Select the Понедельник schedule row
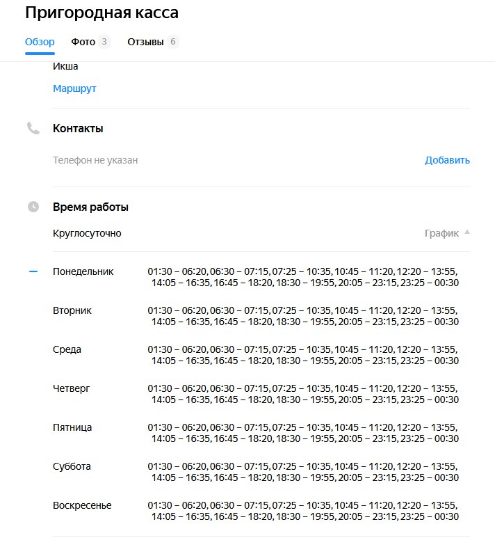The image size is (495, 538). tap(255, 277)
